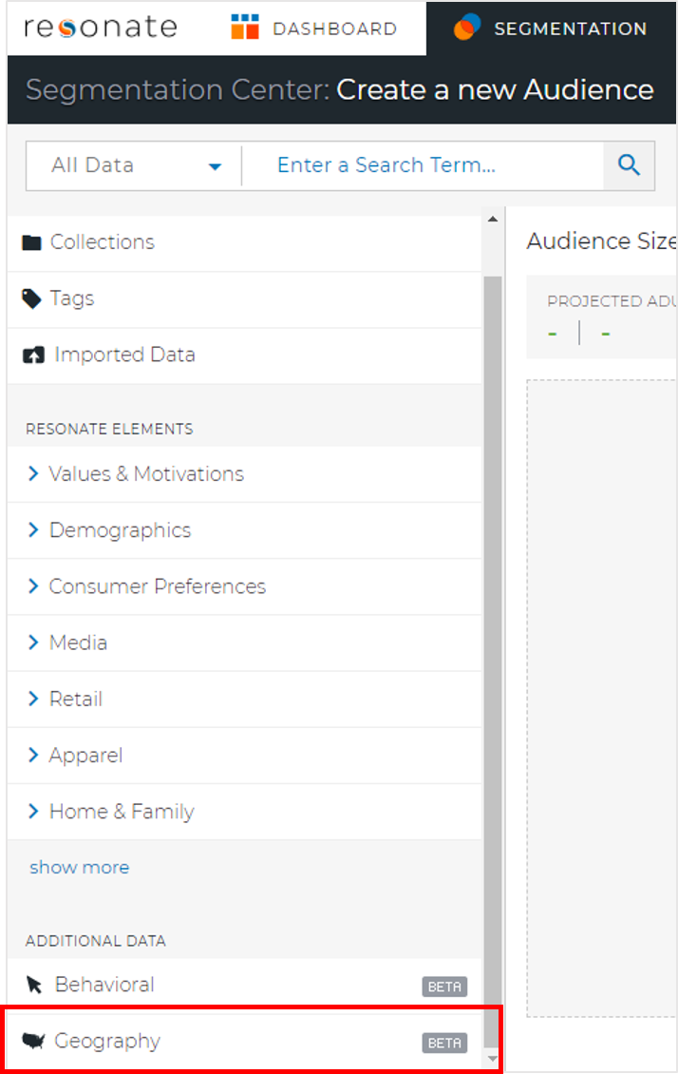The height and width of the screenshot is (1074, 678).
Task: Click the Tags label icon
Action: (x=31, y=298)
